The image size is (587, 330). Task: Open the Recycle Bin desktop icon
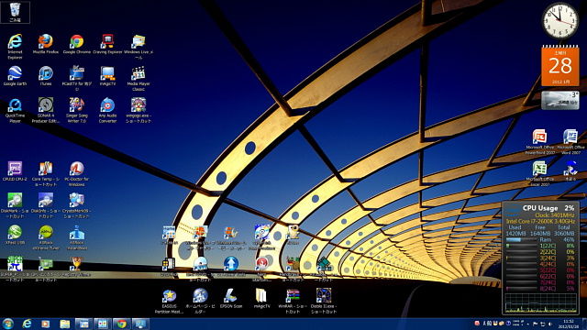15,12
